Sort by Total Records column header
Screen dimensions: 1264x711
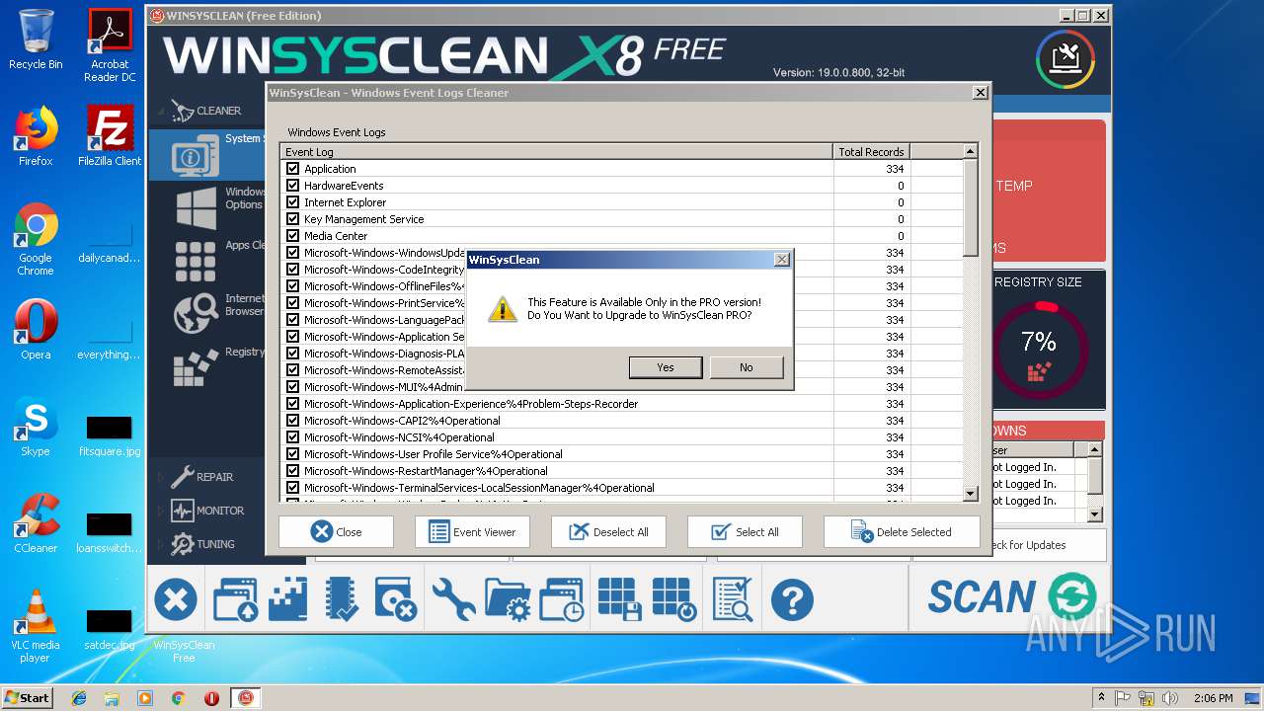pyautogui.click(x=871, y=152)
